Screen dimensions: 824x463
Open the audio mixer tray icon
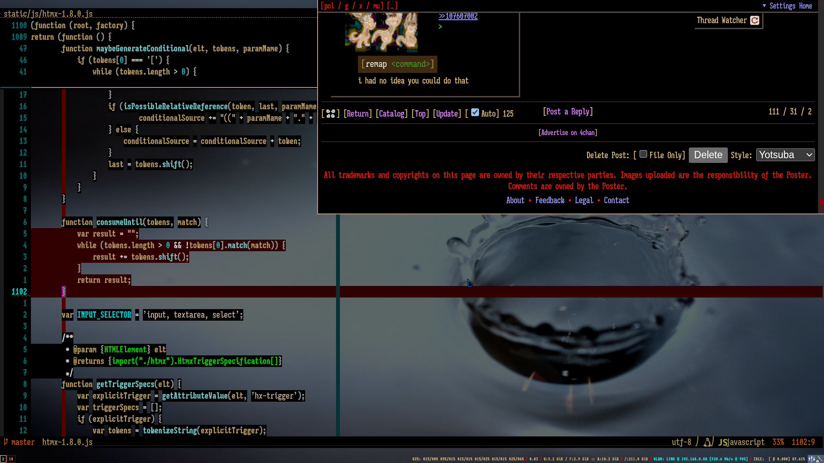(811, 459)
